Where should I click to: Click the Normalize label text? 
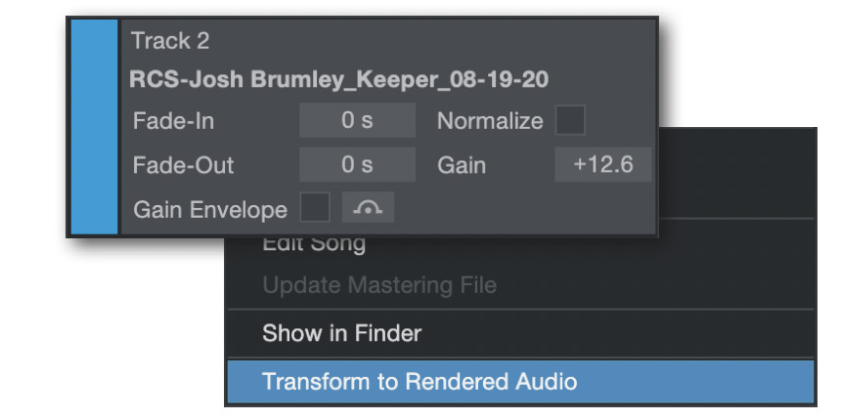click(490, 121)
